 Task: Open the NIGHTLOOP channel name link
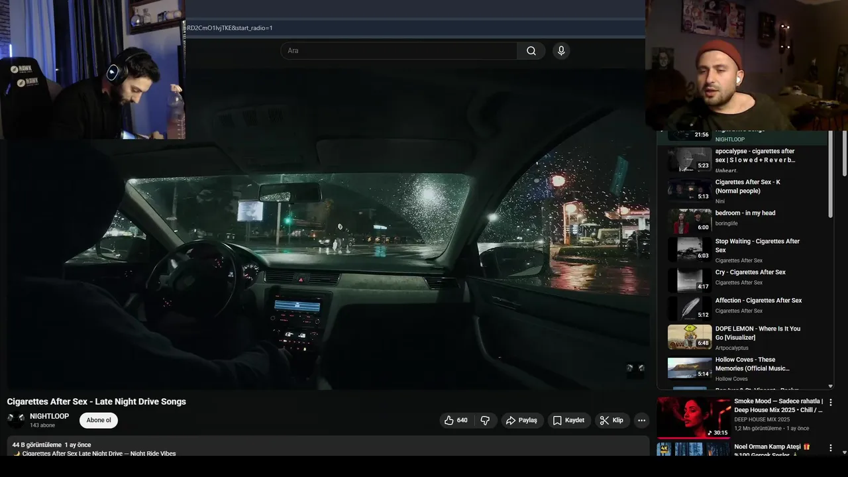click(49, 416)
